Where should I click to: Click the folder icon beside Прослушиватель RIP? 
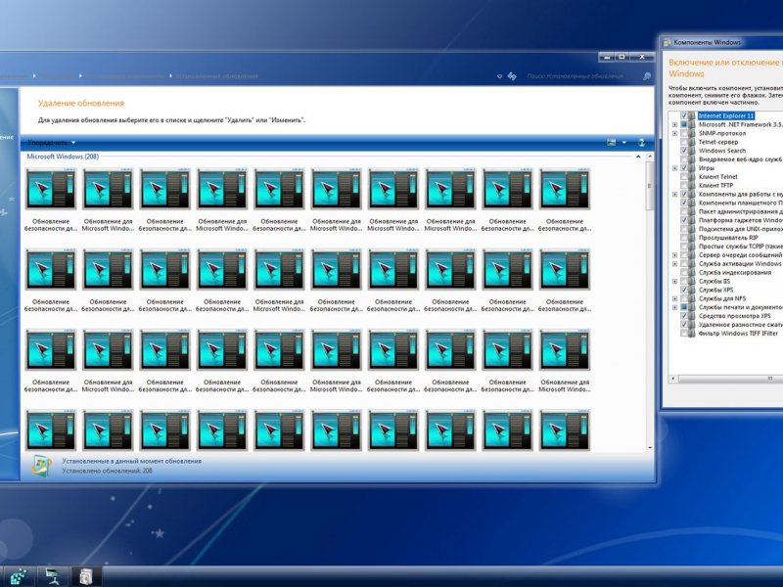click(x=692, y=238)
